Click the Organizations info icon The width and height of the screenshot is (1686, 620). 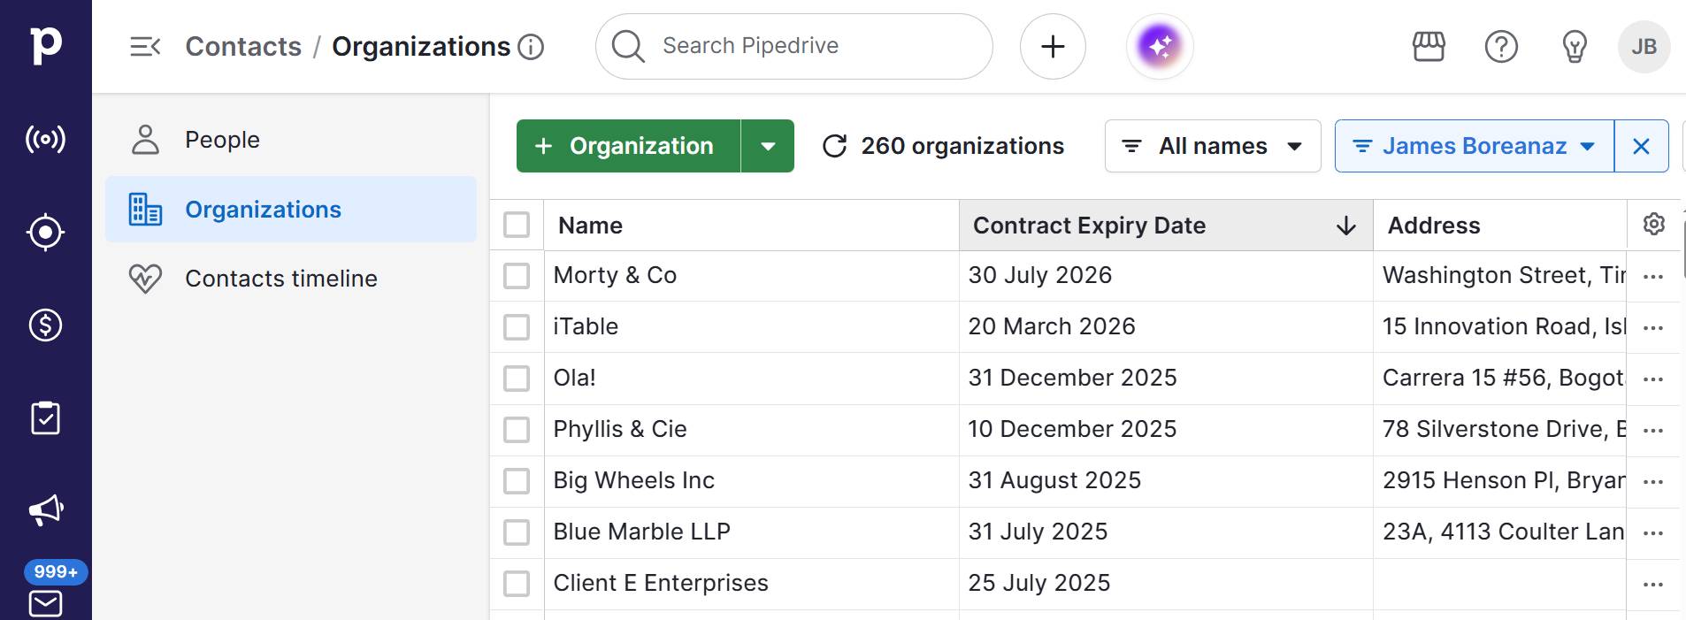pos(531,47)
